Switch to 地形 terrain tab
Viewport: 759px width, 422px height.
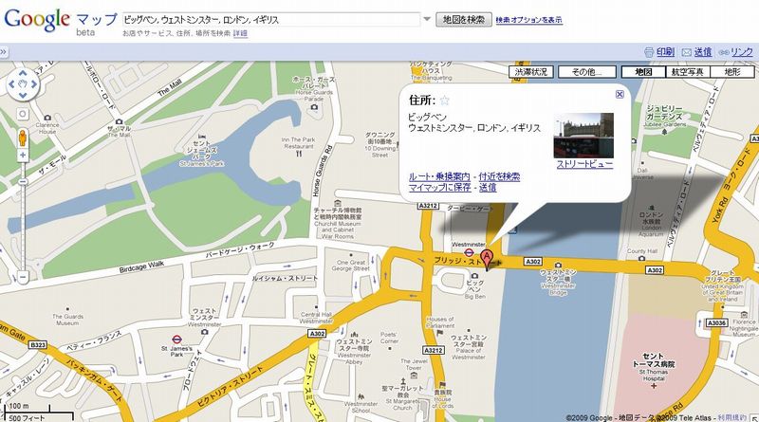coord(732,72)
